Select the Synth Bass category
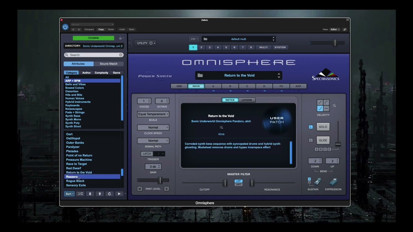Viewport: 413px width, 232px height. click(x=73, y=116)
